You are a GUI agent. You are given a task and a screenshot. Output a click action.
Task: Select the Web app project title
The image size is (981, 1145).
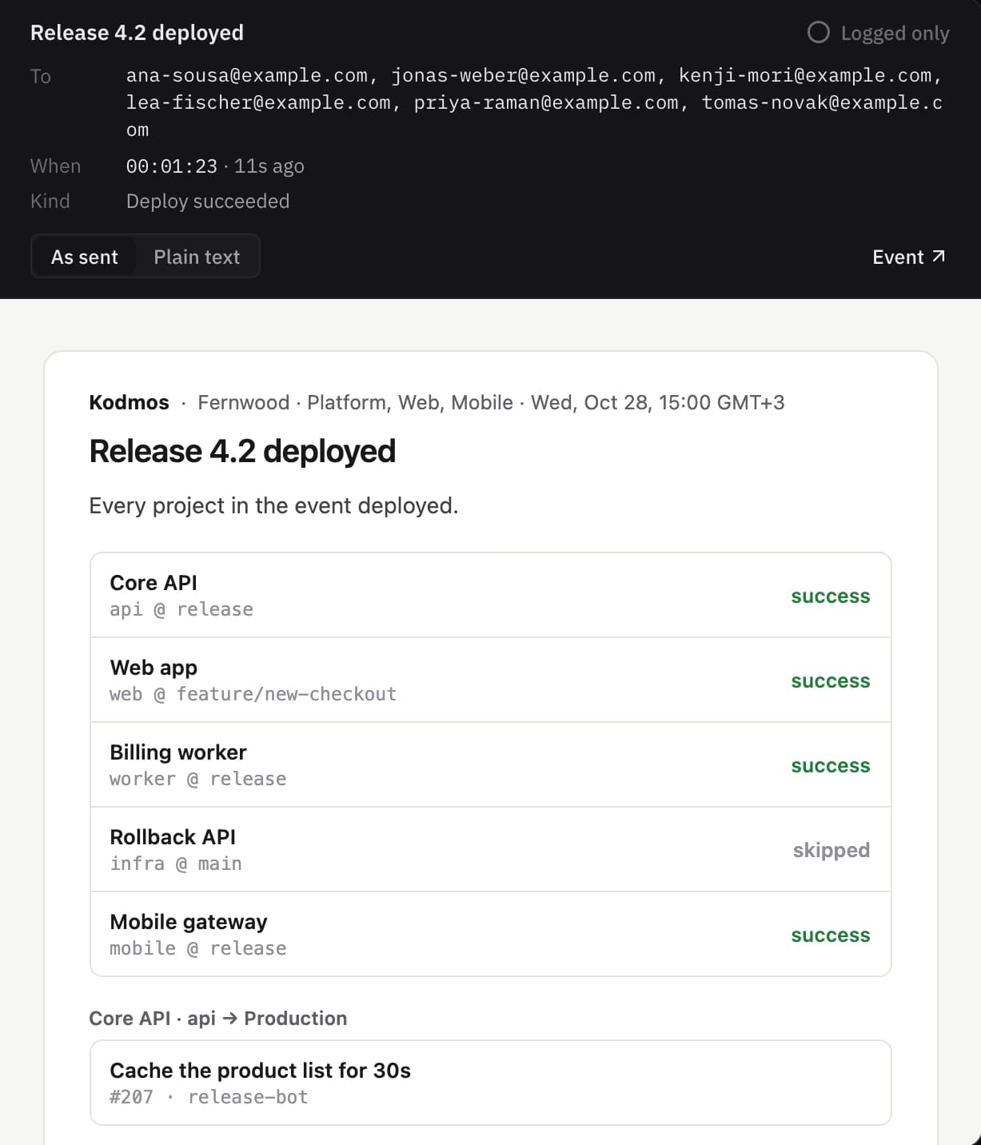click(x=154, y=668)
